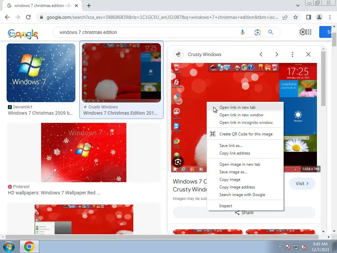The width and height of the screenshot is (337, 253).
Task: Select Open image in new tab
Action: pyautogui.click(x=245, y=164)
